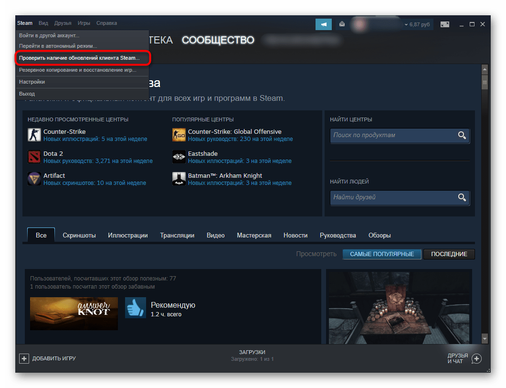The width and height of the screenshot is (506, 388).
Task: Click the Big Picture mode icon
Action: [445, 24]
